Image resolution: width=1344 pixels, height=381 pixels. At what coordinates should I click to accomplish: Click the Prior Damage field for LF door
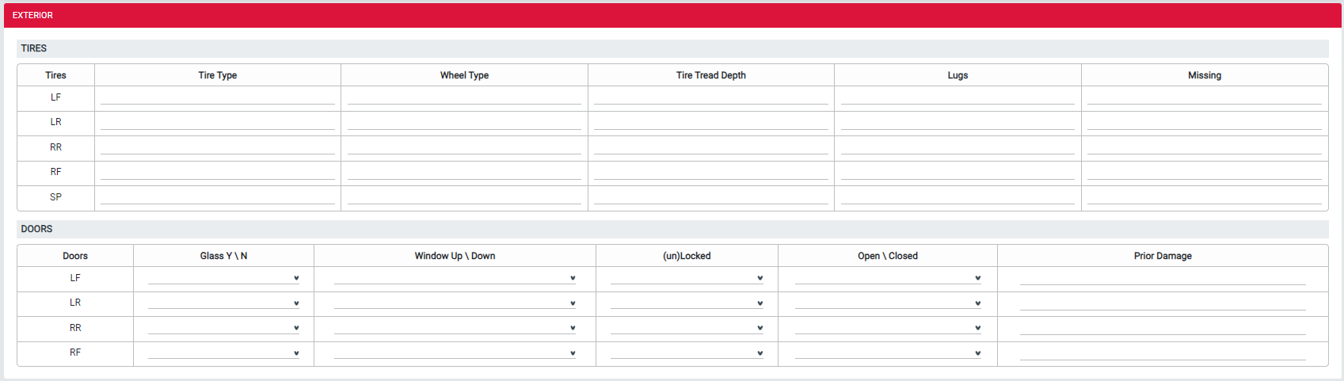click(x=1163, y=278)
